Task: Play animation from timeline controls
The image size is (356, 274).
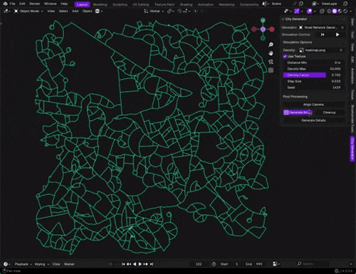Action: 140,264
